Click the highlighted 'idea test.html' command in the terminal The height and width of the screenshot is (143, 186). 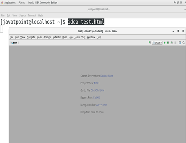86,22
